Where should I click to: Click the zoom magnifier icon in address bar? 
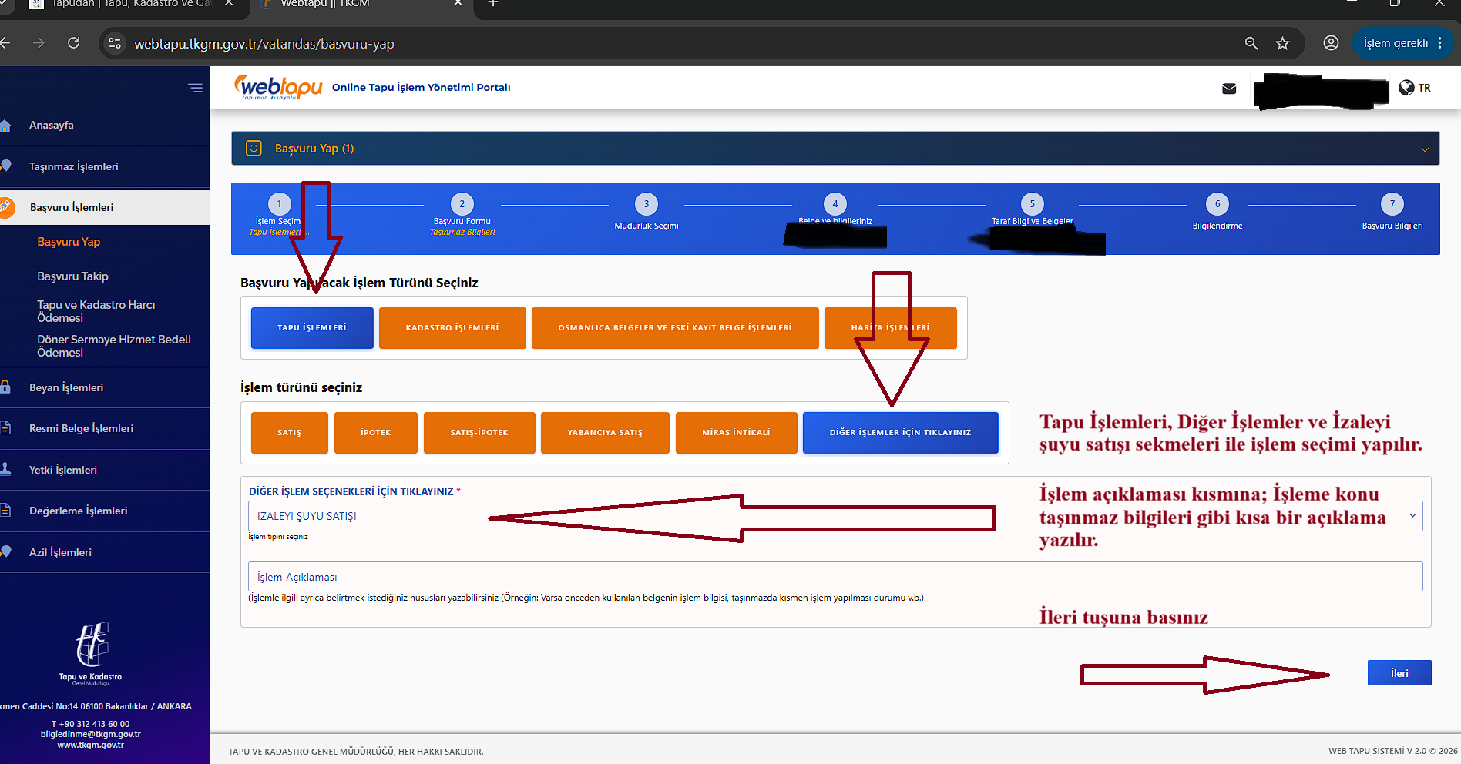tap(1251, 43)
